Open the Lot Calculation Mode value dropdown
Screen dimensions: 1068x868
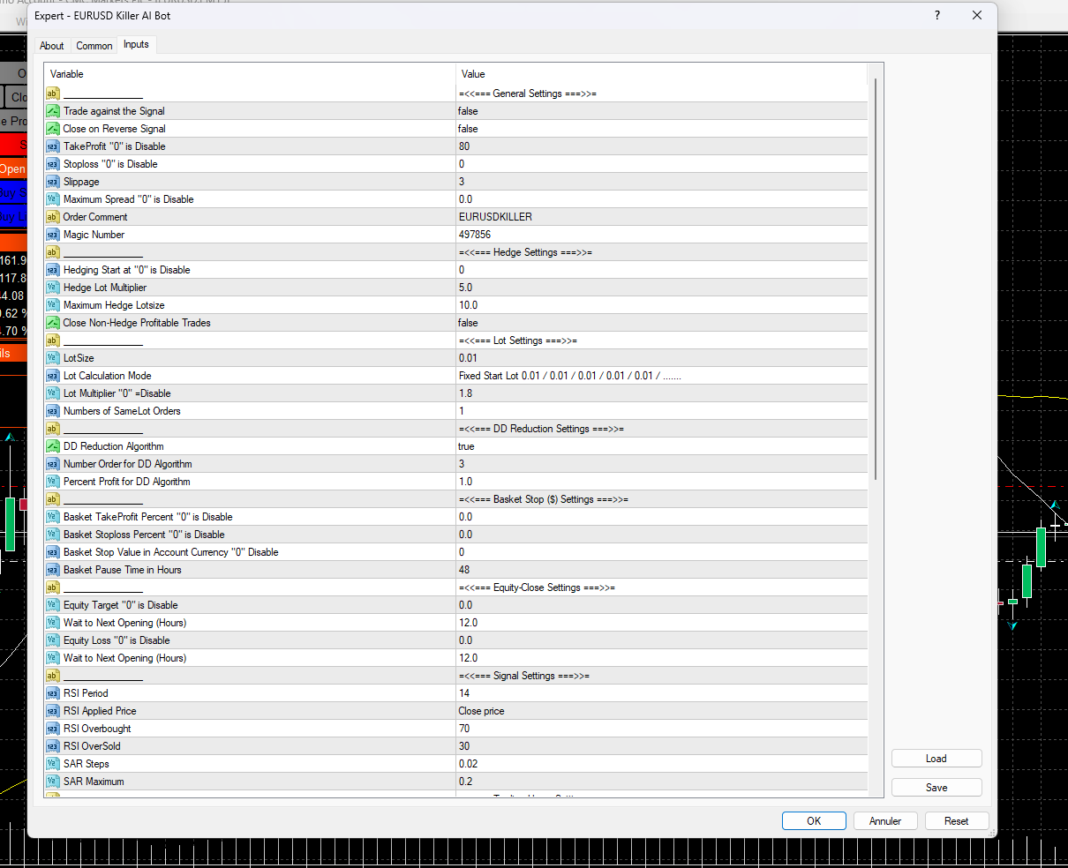662,376
